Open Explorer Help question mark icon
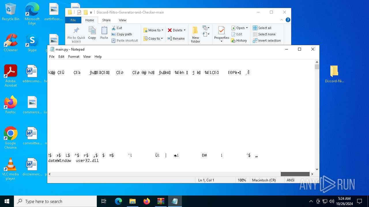The width and height of the screenshot is (369, 207). [x=288, y=20]
